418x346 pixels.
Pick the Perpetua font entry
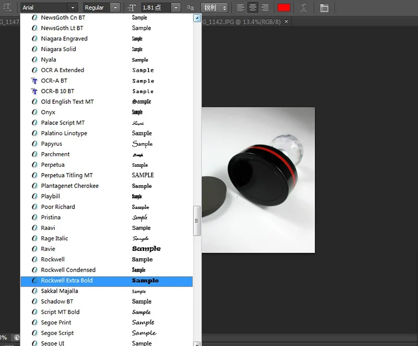coord(107,165)
